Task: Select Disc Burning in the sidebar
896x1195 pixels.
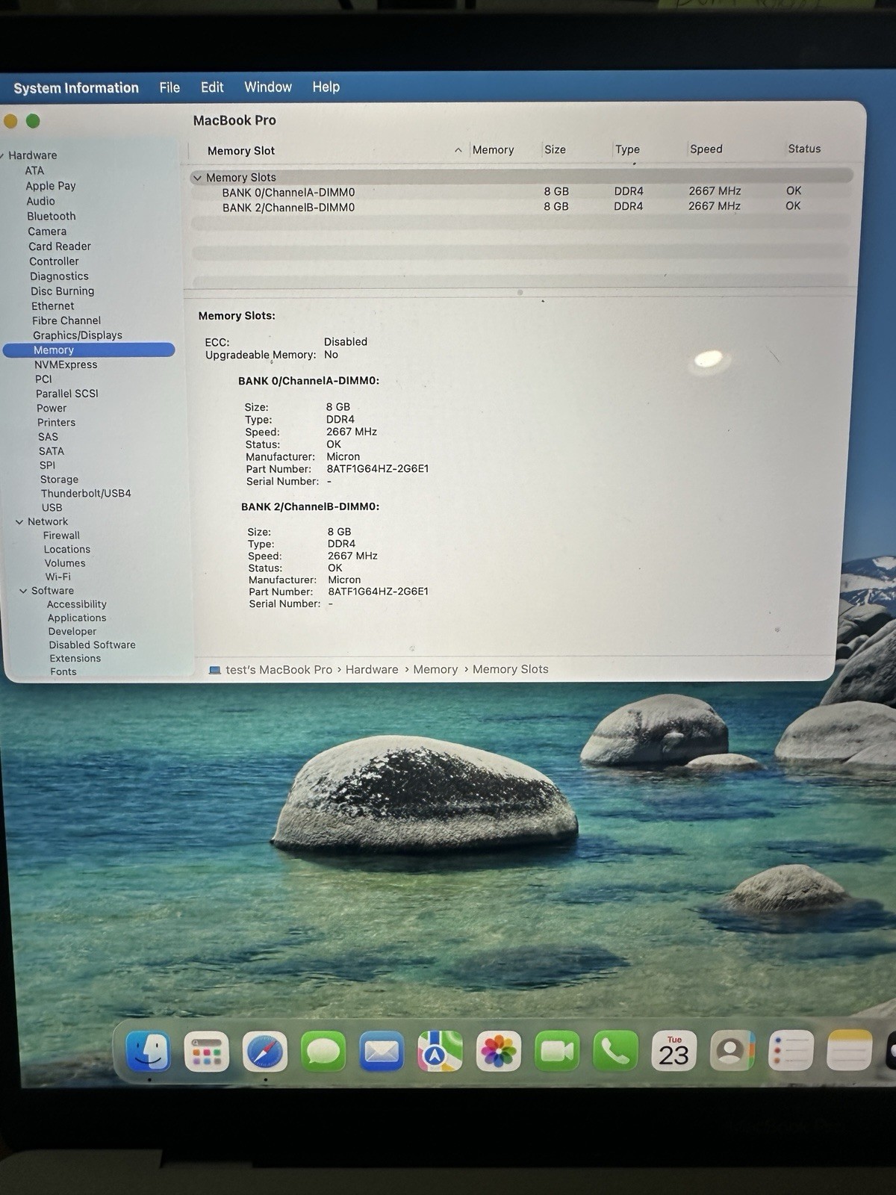Action: click(62, 291)
